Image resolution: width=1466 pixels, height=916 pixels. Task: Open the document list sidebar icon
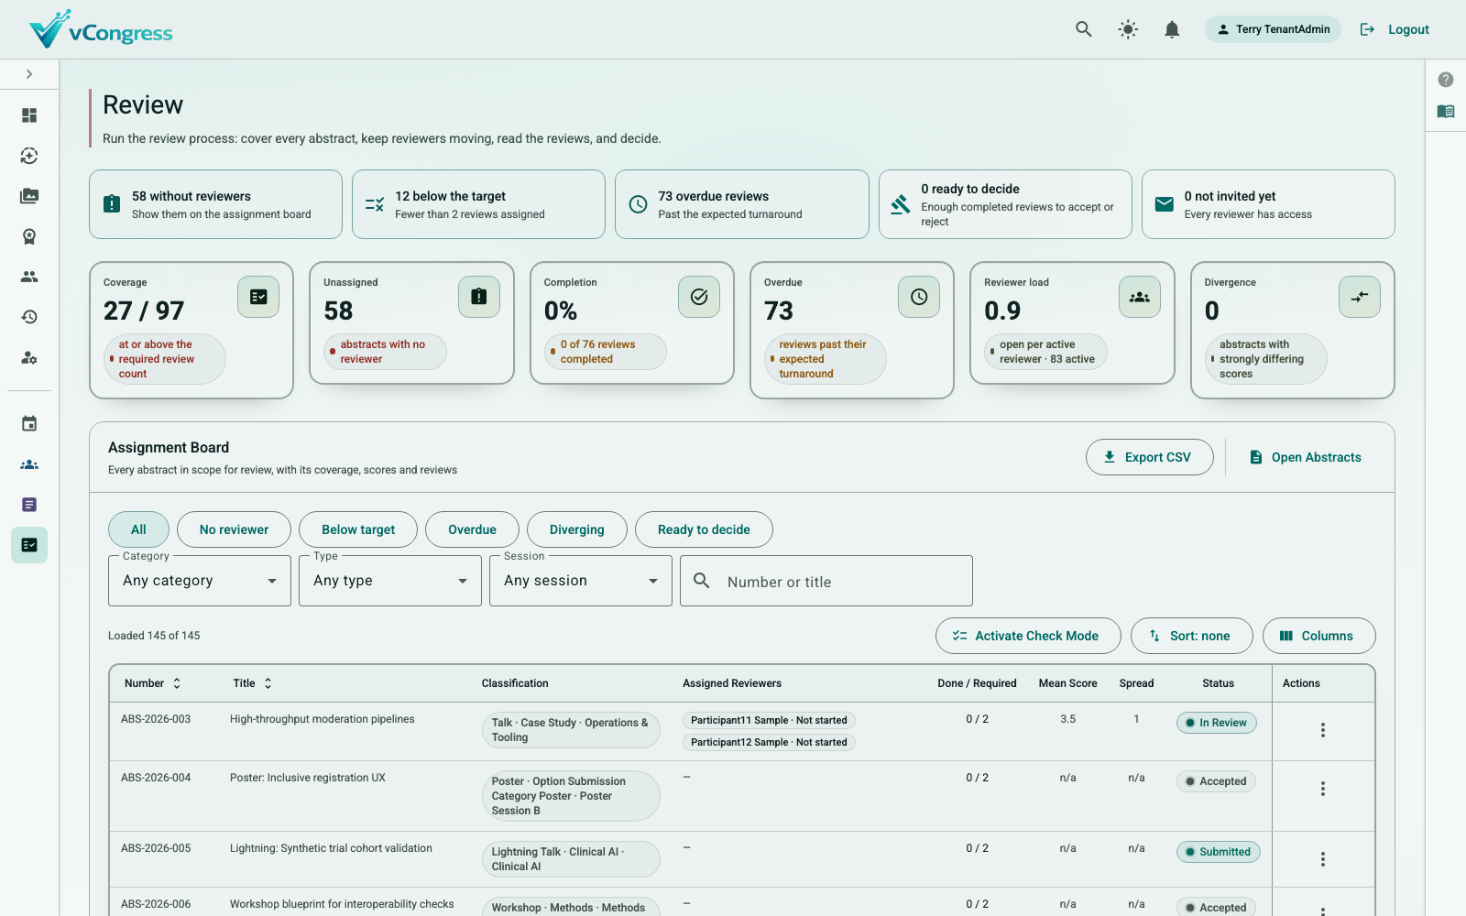coord(29,505)
